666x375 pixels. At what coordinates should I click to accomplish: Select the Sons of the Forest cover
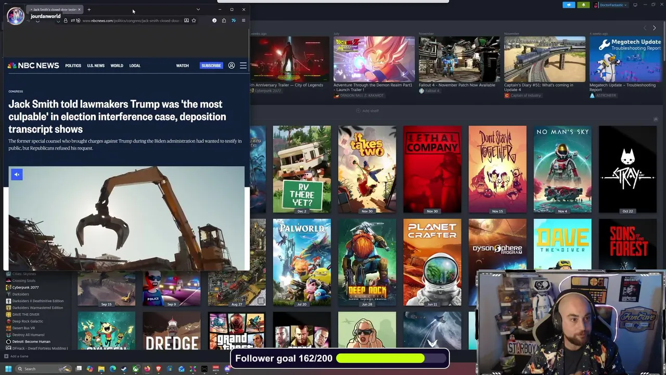coord(627,244)
